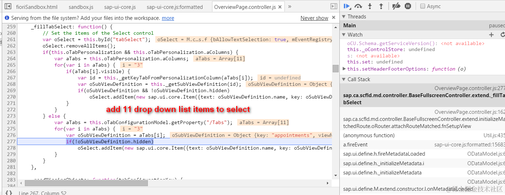Step out of current function
505x195 pixels.
click(x=381, y=6)
